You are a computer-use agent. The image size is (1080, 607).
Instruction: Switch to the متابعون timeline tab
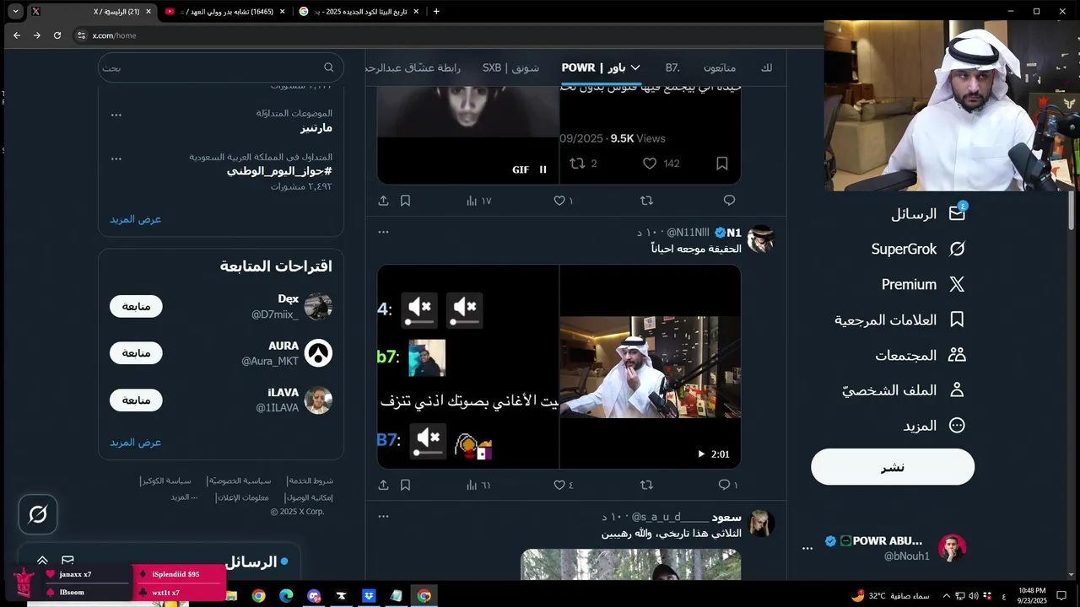[x=720, y=67]
